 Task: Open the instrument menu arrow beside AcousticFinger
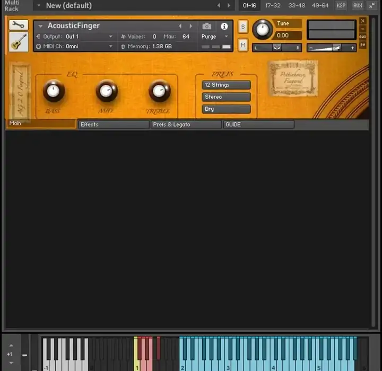click(40, 26)
